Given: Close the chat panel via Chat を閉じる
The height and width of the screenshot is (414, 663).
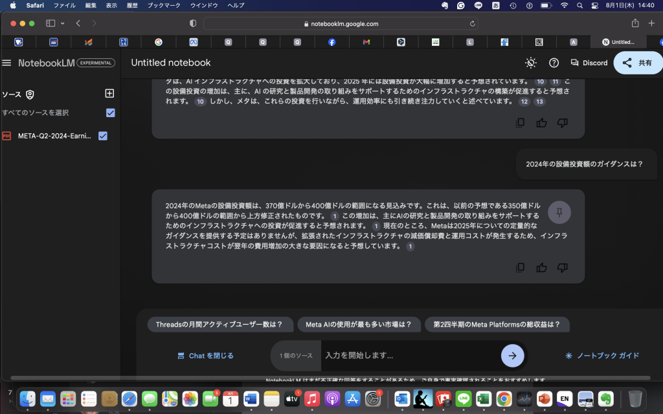Looking at the screenshot, I should [205, 355].
